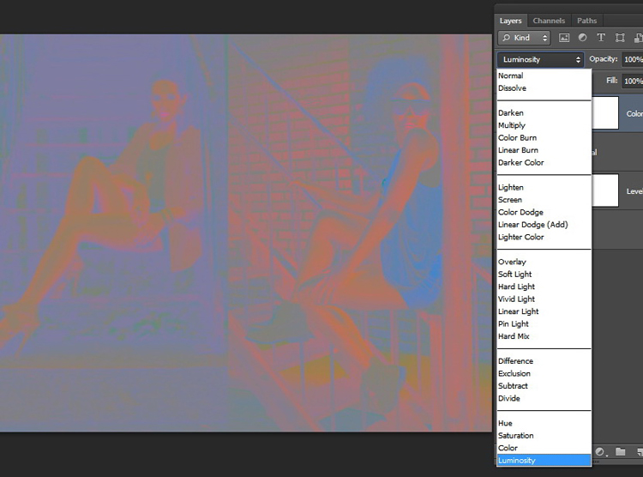This screenshot has height=477, width=643.
Task: Filter layers by shape layer icon
Action: click(x=620, y=38)
